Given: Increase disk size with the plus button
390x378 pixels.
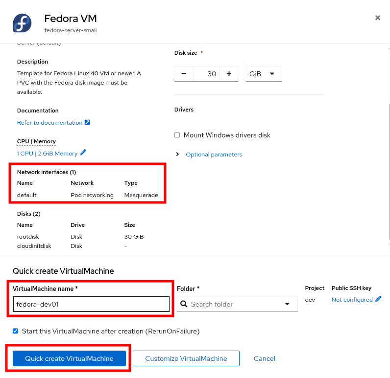Looking at the screenshot, I should coord(229,74).
